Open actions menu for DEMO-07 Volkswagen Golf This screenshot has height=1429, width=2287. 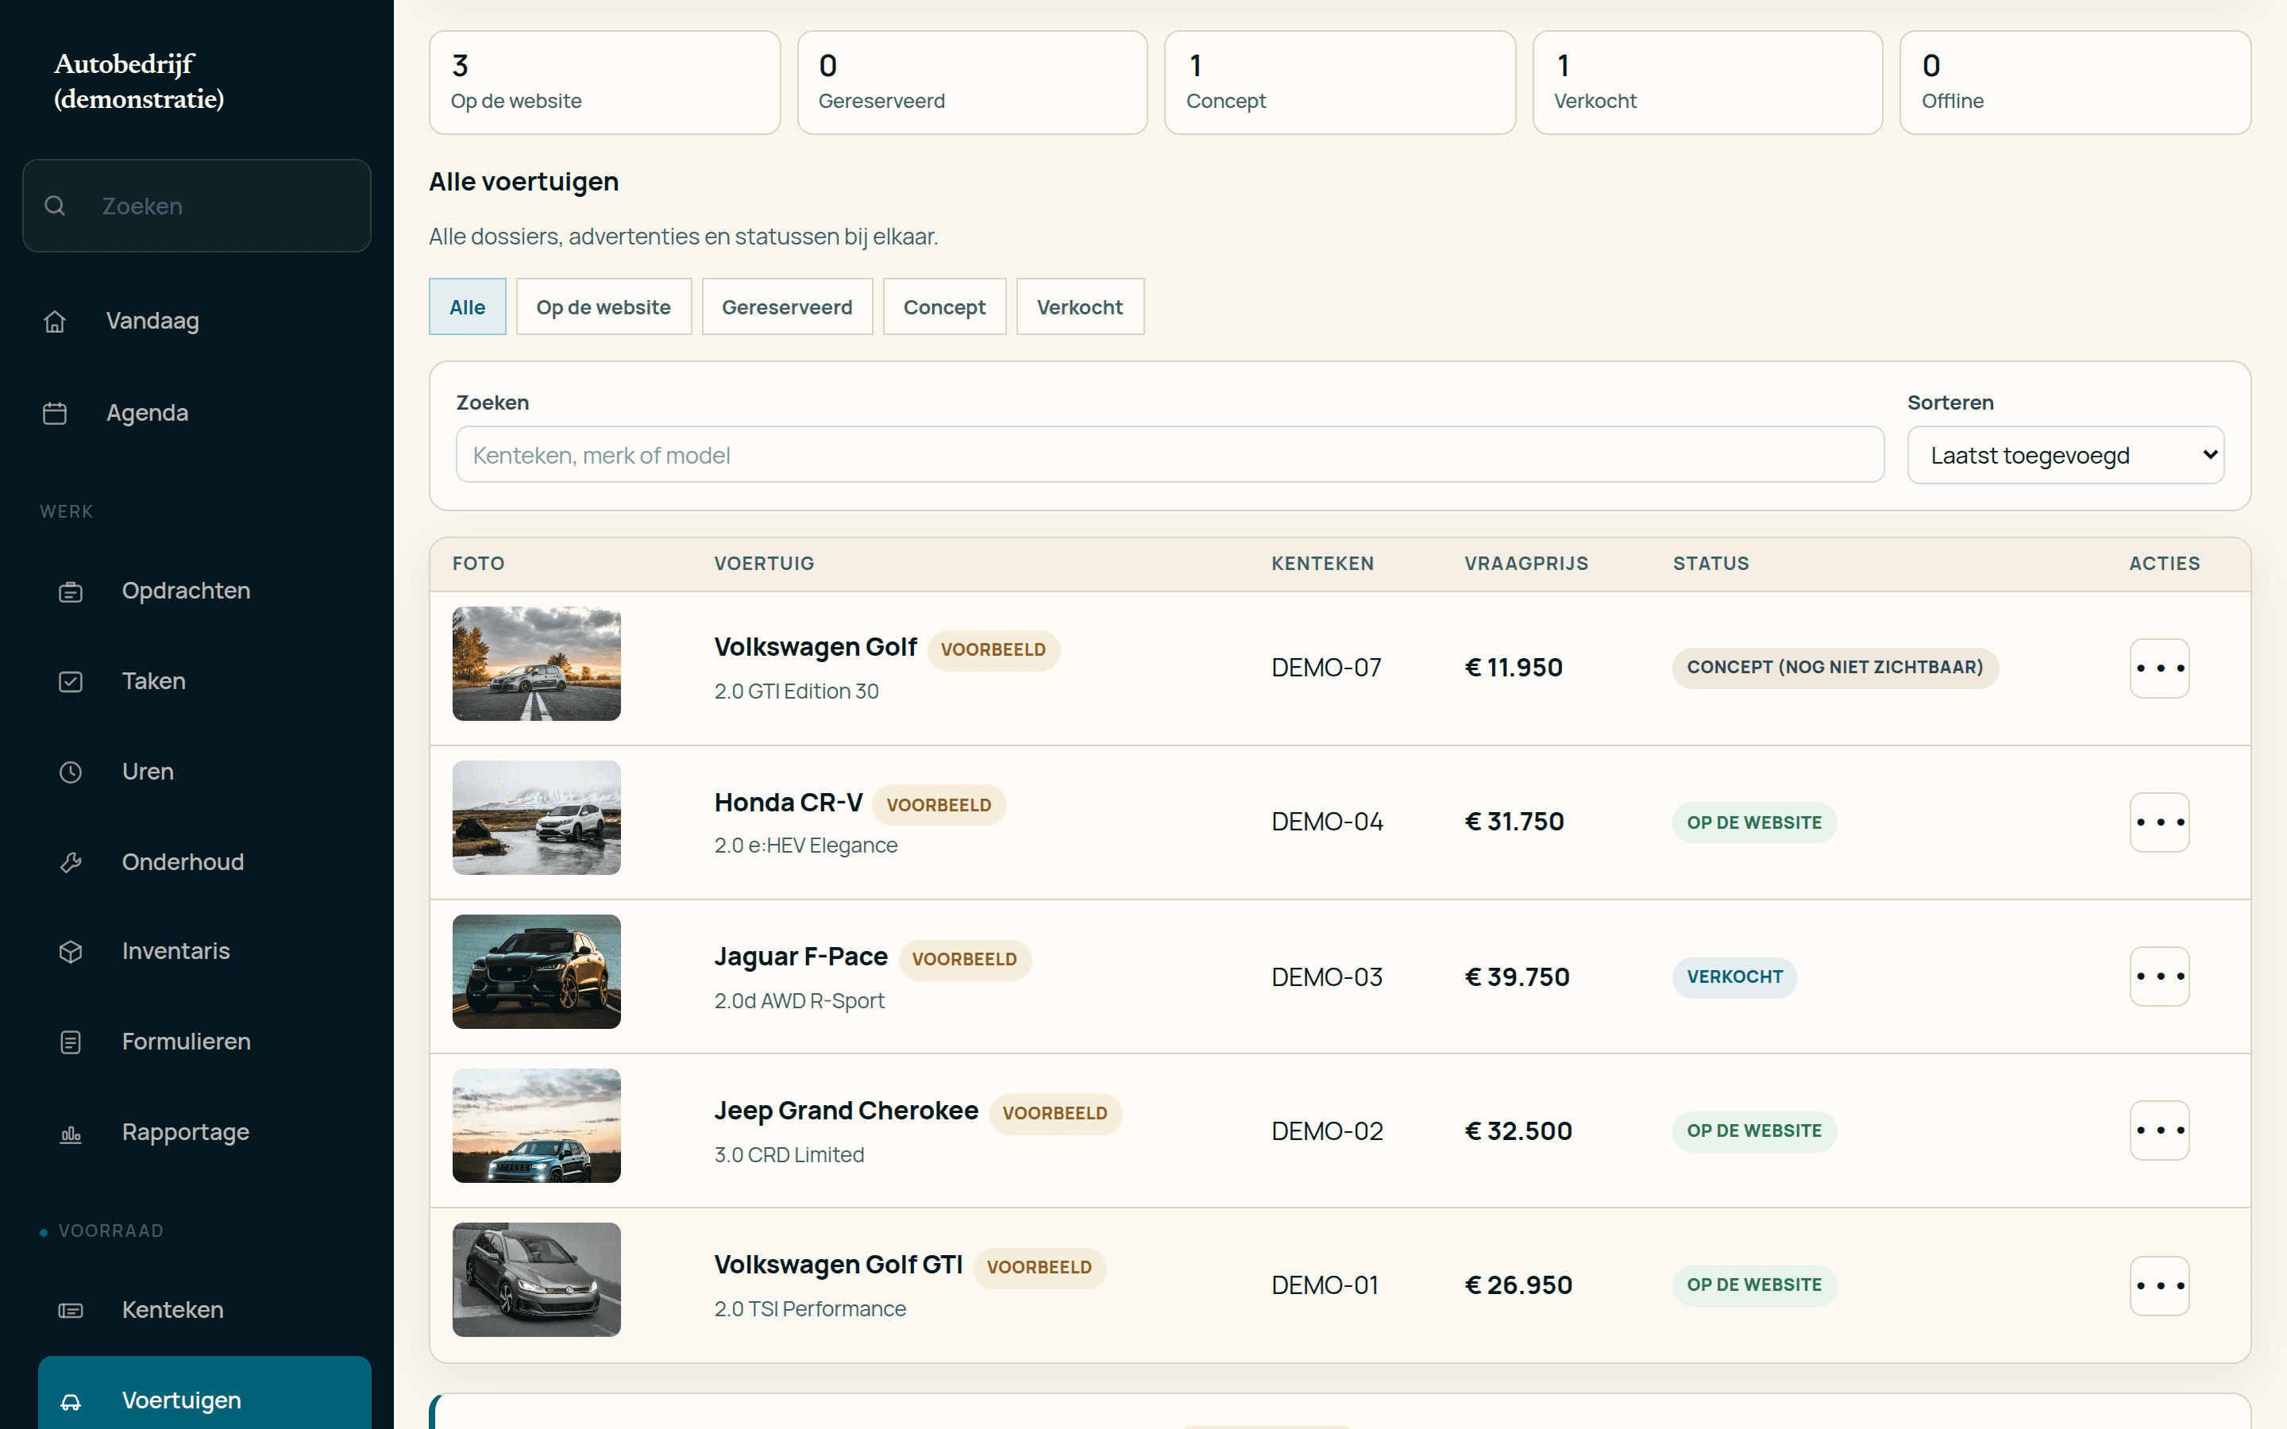tap(2159, 668)
